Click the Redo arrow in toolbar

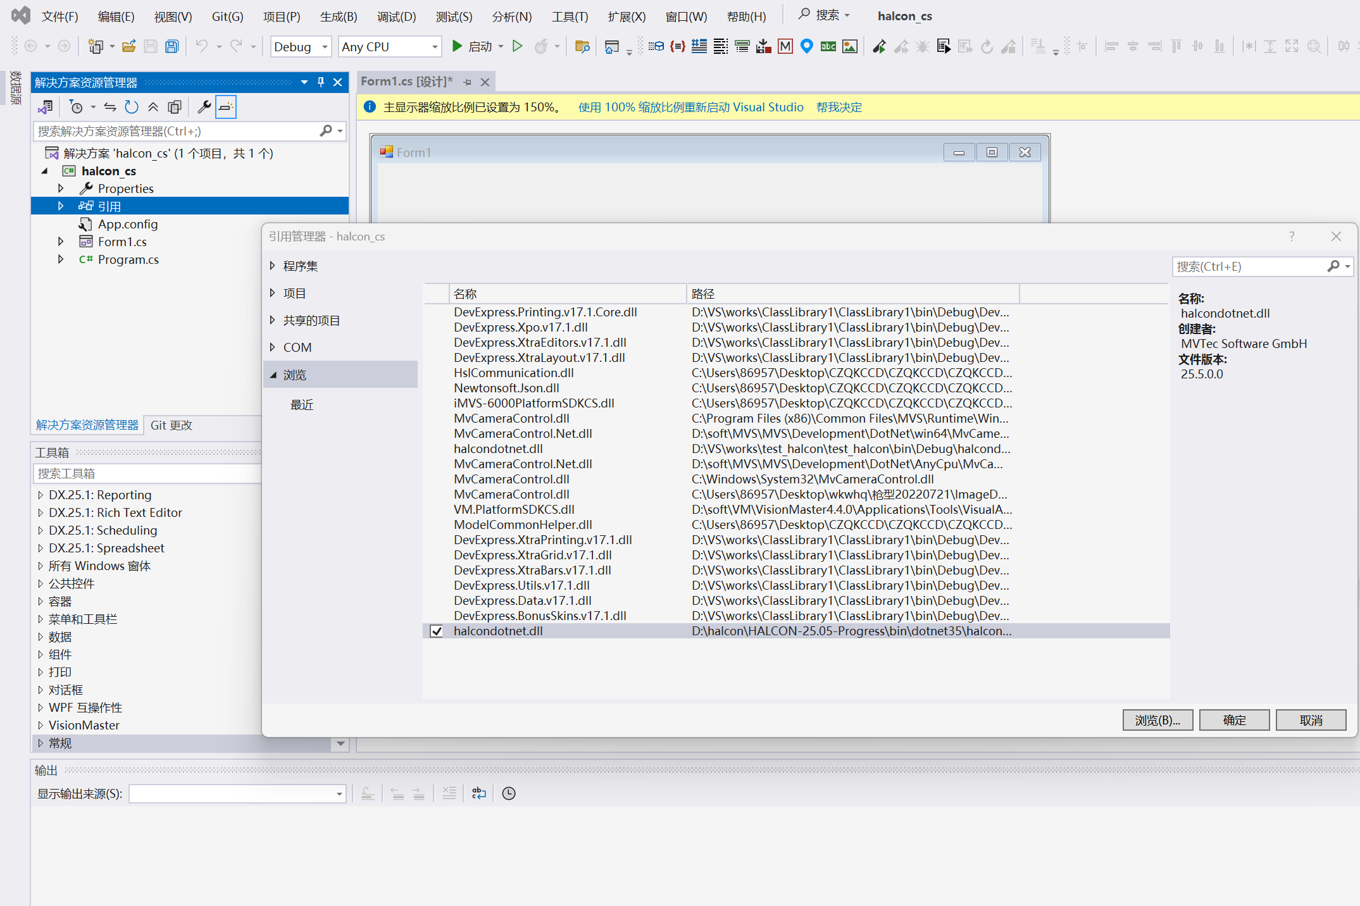pyautogui.click(x=236, y=46)
